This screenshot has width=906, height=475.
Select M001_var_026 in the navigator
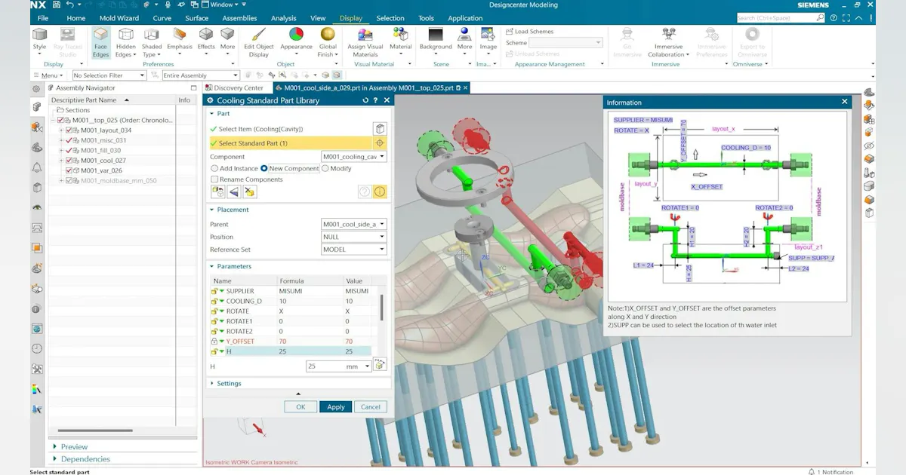[x=103, y=170]
